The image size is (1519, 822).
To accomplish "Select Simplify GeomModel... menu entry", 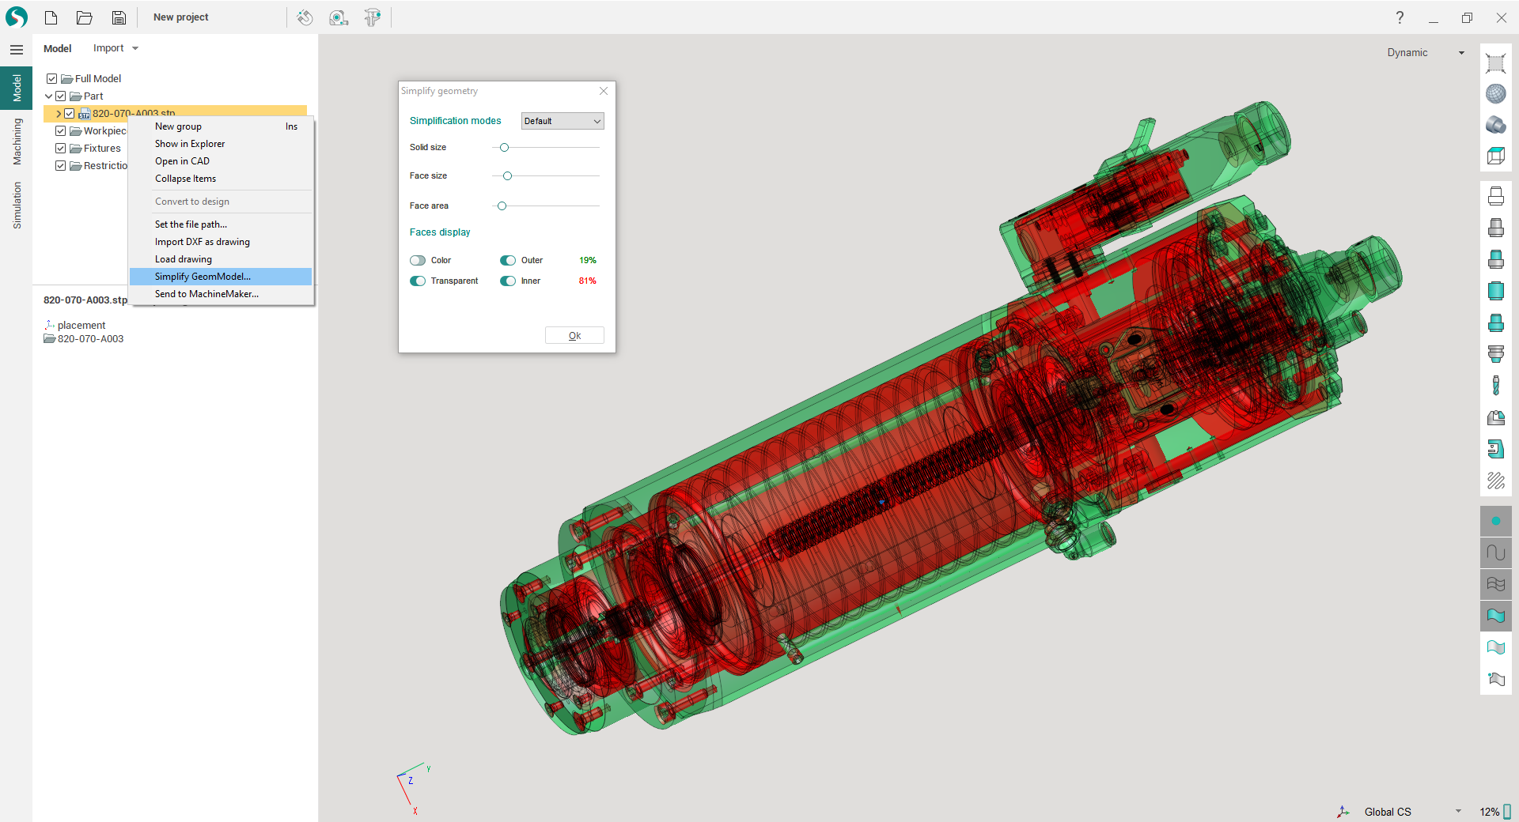I will (222, 277).
